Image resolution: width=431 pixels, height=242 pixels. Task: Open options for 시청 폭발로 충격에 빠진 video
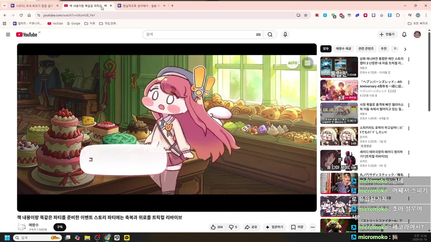409,105
